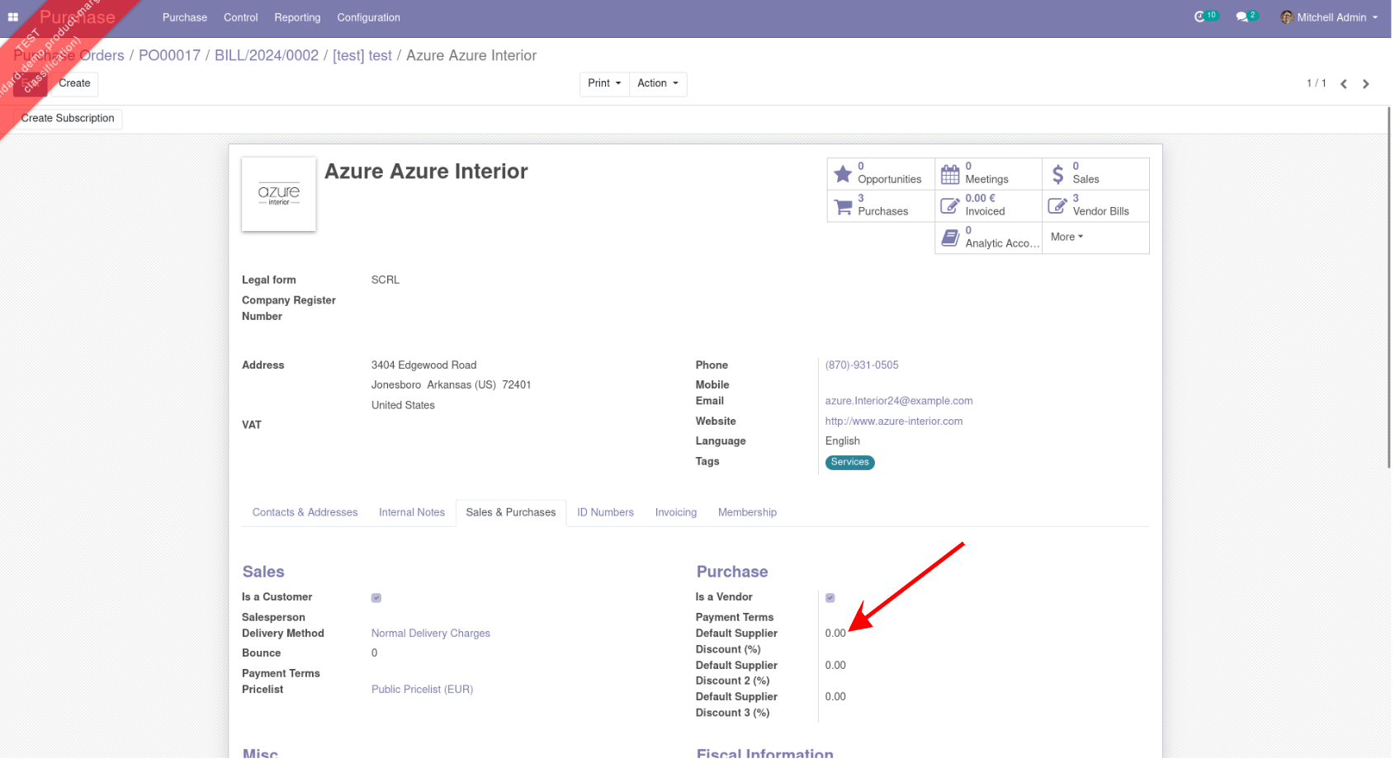
Task: Click the Language value English
Action: pyautogui.click(x=842, y=441)
